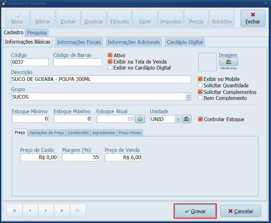The image size is (271, 223).
Task: Open the Grupo dropdown list
Action: 188,97
